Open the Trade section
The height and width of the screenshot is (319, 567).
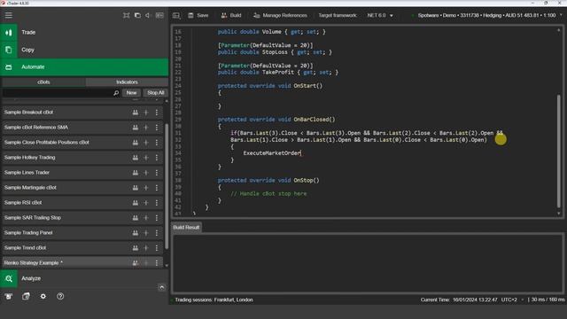point(84,32)
